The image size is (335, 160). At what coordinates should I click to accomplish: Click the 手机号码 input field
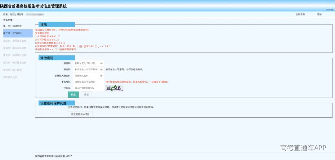(88, 82)
